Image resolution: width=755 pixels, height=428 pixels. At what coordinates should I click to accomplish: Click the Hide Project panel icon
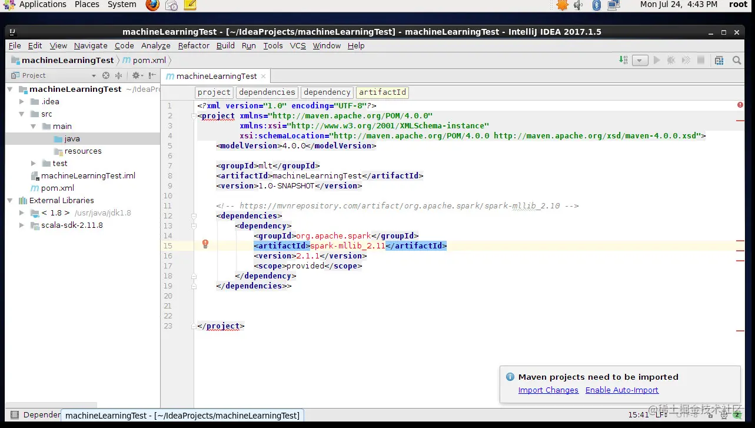pos(152,75)
